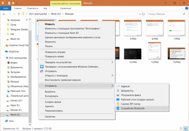Open recent locations dropdown arrow
Viewport: 189px width, 131px height.
tap(15, 14)
